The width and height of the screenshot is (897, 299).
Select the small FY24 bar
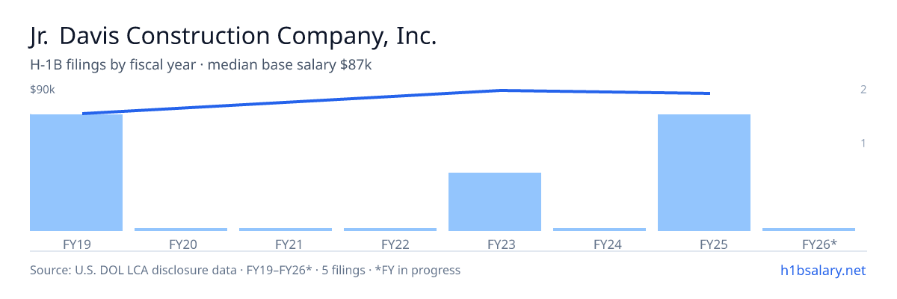(x=599, y=229)
